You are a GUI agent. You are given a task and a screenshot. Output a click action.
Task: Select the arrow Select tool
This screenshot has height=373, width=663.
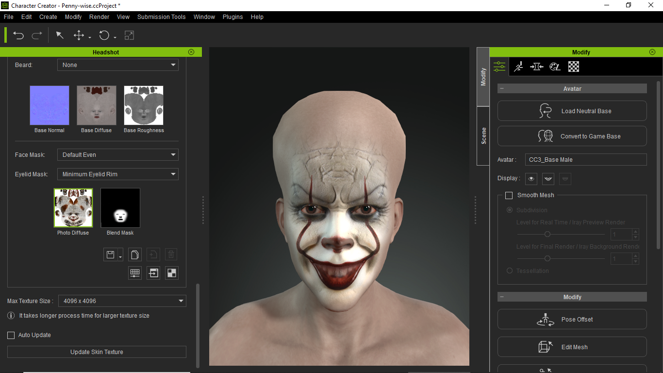(x=60, y=35)
